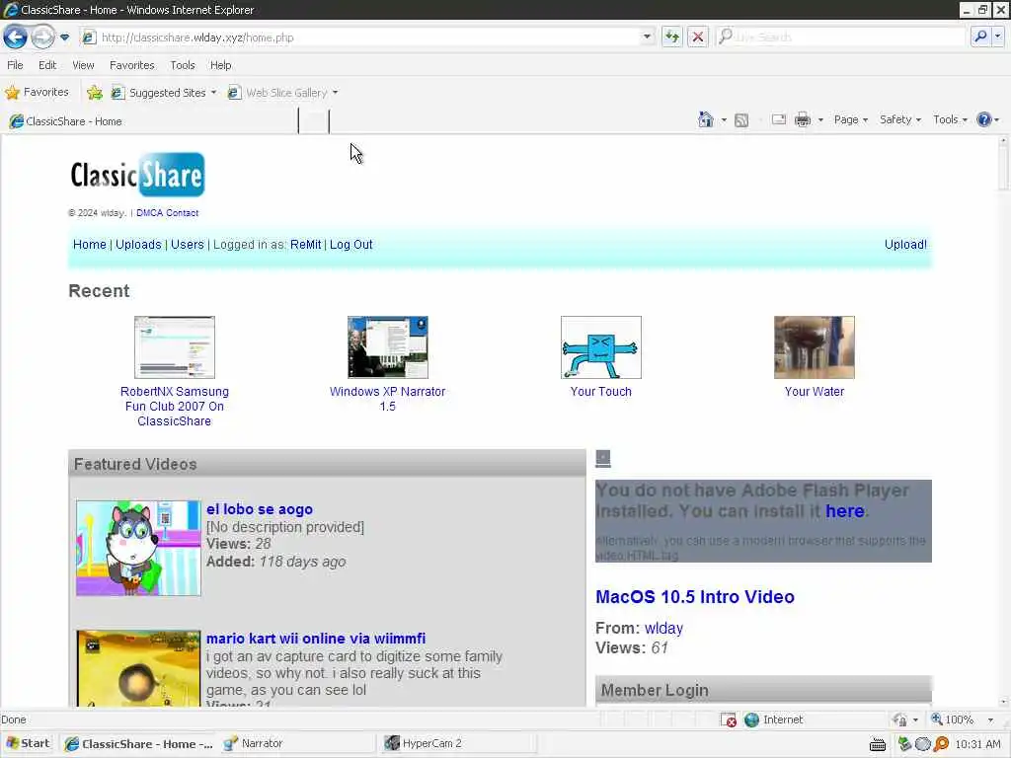Image resolution: width=1011 pixels, height=758 pixels.
Task: Open the Users link
Action: (187, 245)
